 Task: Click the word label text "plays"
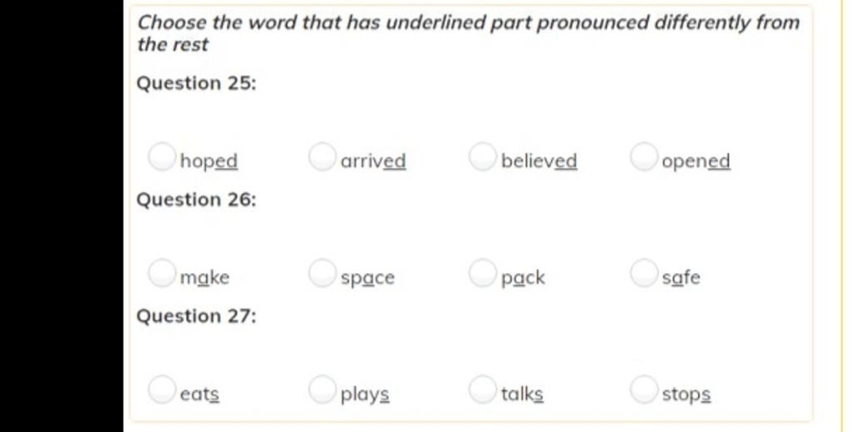tap(365, 395)
